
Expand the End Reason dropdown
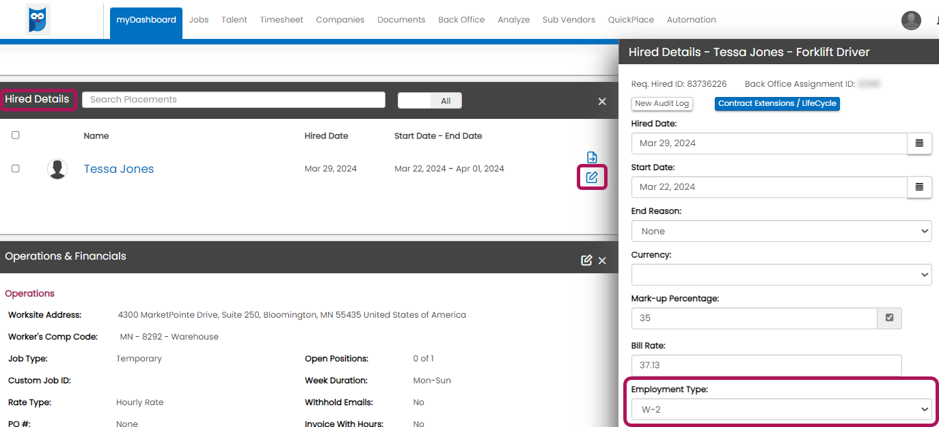(781, 231)
